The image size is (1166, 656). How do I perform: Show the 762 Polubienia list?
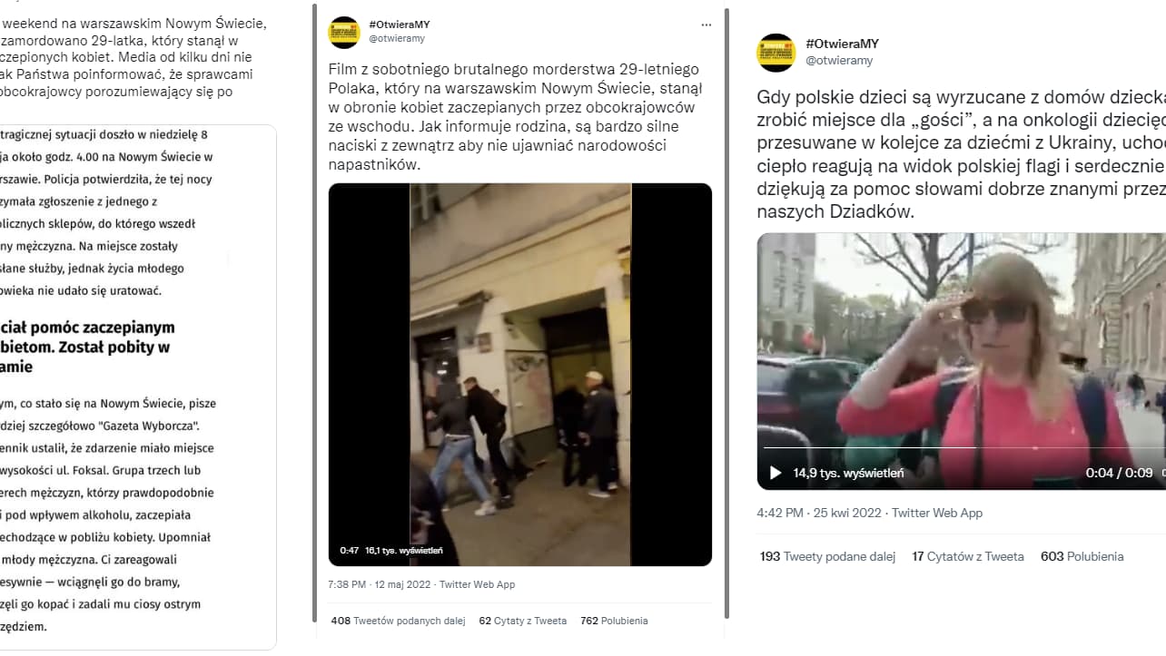[614, 621]
